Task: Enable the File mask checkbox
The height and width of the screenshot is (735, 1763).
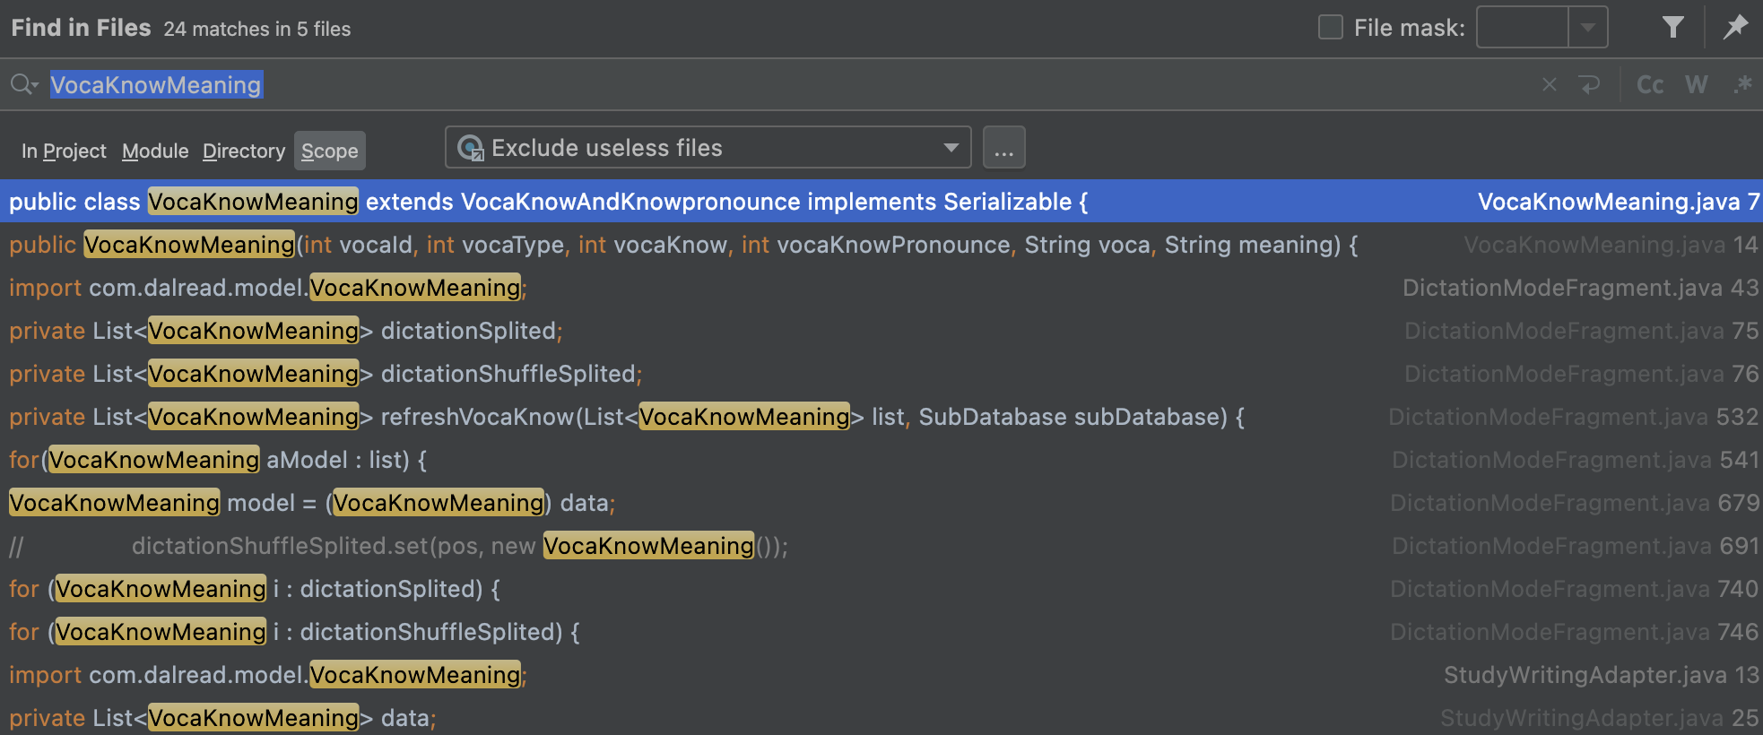Action: click(x=1331, y=27)
